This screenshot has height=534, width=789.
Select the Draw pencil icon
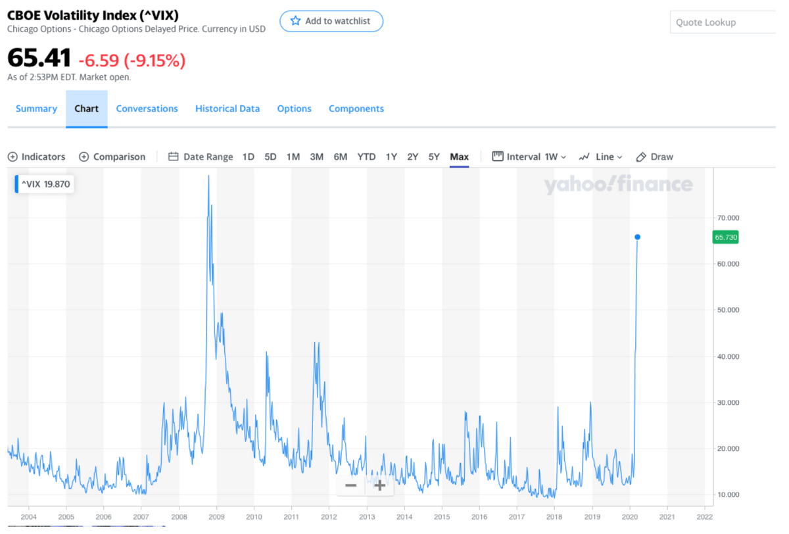(642, 157)
